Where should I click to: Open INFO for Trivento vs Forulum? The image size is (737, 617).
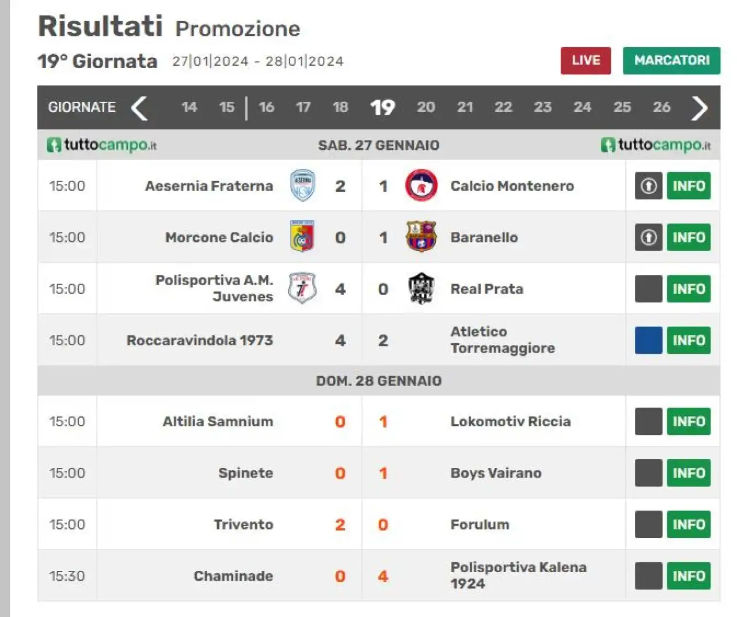coord(689,524)
